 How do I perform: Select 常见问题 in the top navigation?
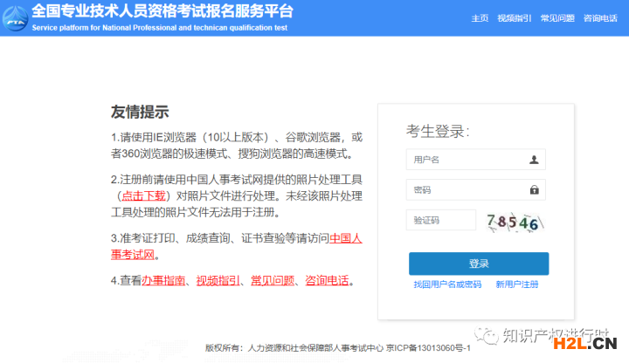point(556,18)
